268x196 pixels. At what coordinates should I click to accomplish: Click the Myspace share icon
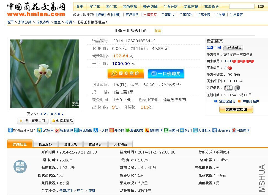coord(215,130)
